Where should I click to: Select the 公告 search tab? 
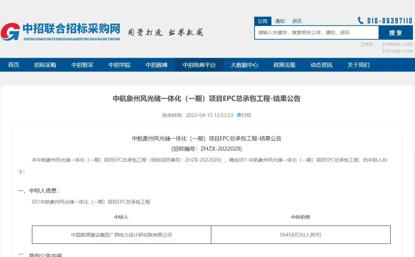pos(263,21)
